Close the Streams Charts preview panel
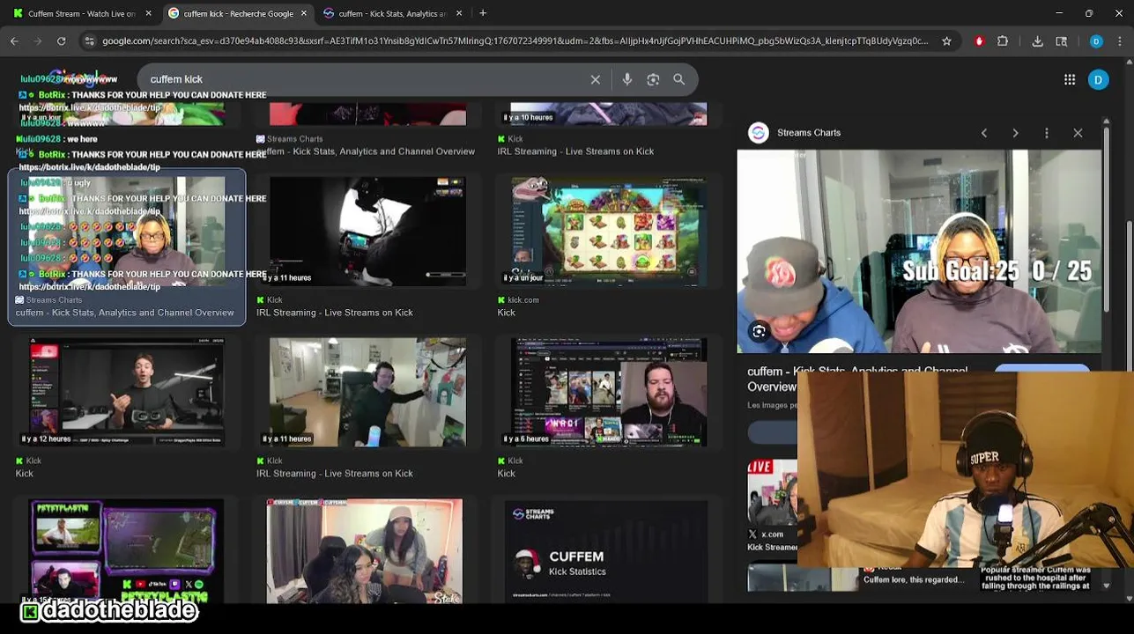The width and height of the screenshot is (1134, 634). (x=1078, y=133)
